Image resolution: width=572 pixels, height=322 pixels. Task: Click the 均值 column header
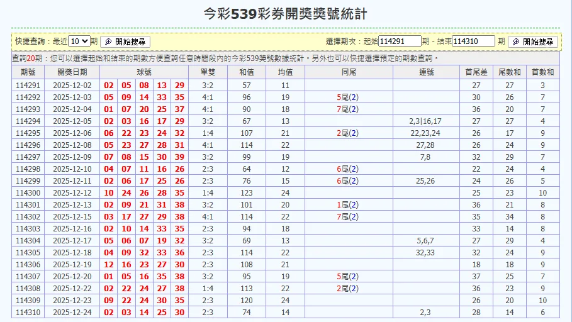point(285,72)
